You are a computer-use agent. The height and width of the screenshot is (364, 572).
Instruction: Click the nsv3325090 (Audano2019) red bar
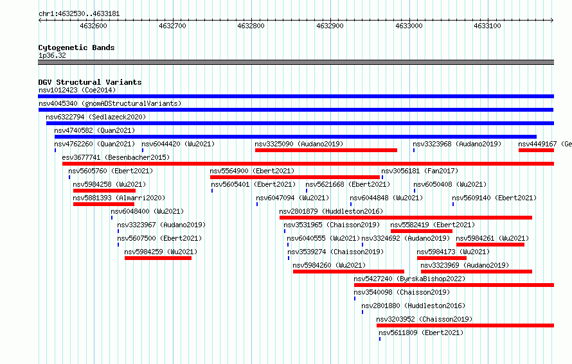click(x=326, y=150)
